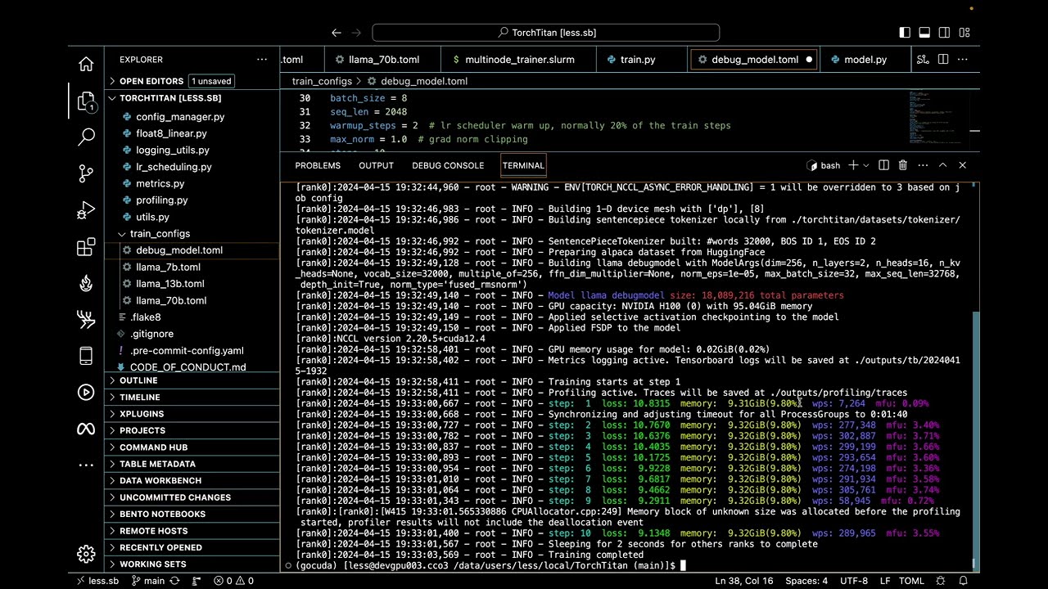Expand the OUTLINE section

coord(138,380)
